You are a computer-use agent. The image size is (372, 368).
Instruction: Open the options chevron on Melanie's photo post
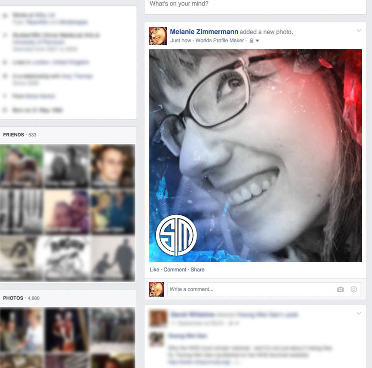click(x=359, y=31)
